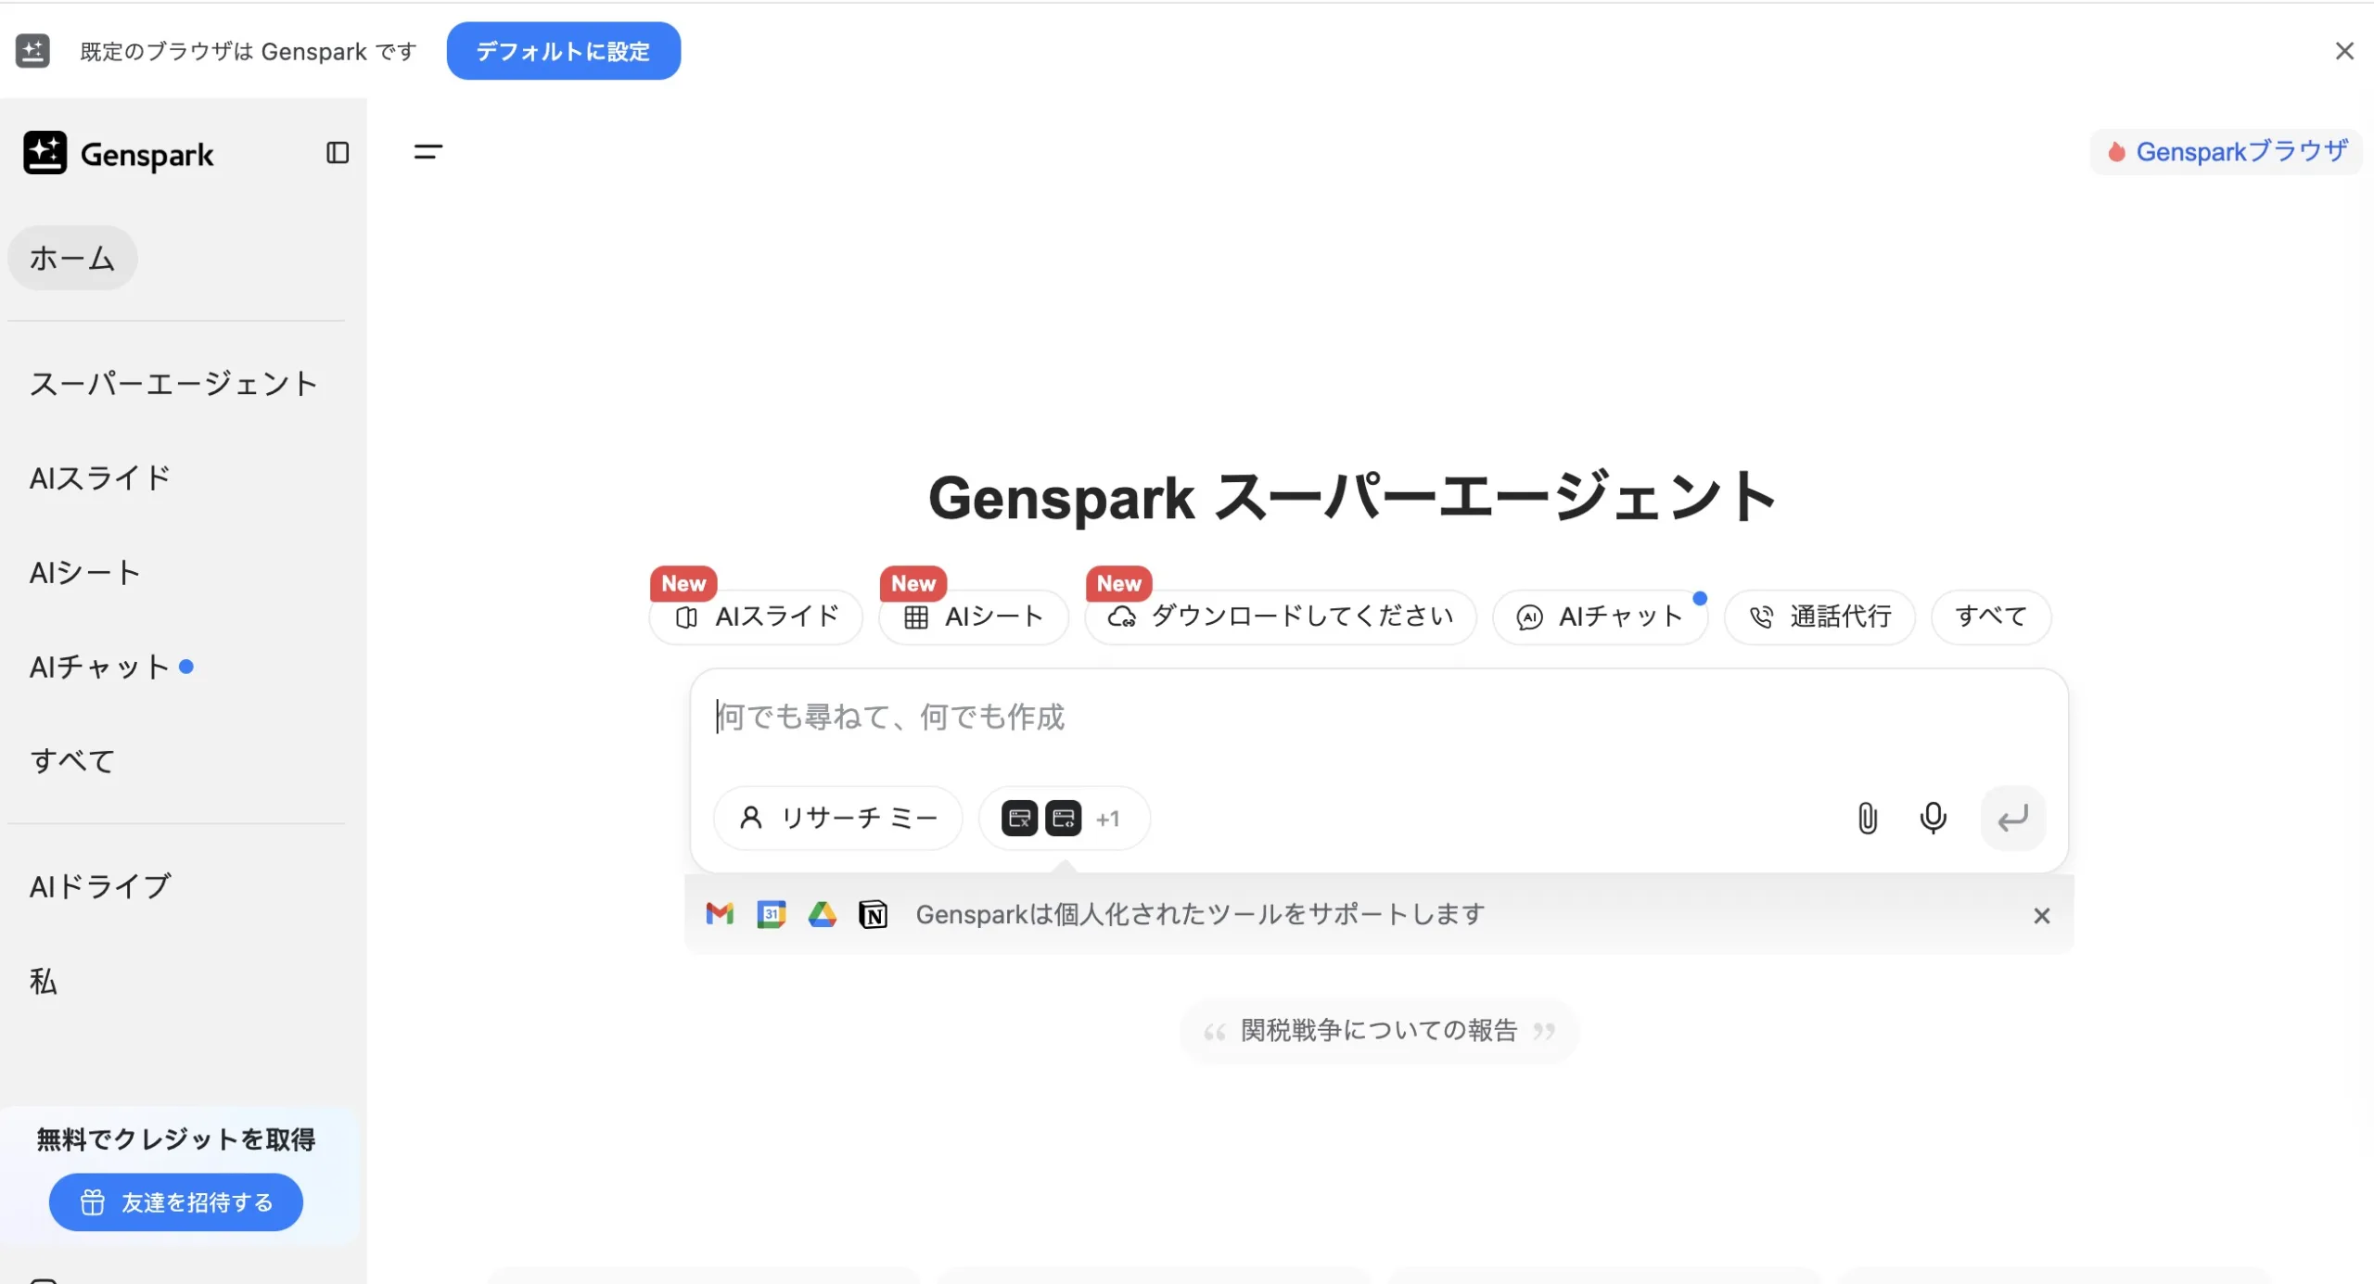Open すべて in sidebar
2374x1284 pixels.
point(72,761)
